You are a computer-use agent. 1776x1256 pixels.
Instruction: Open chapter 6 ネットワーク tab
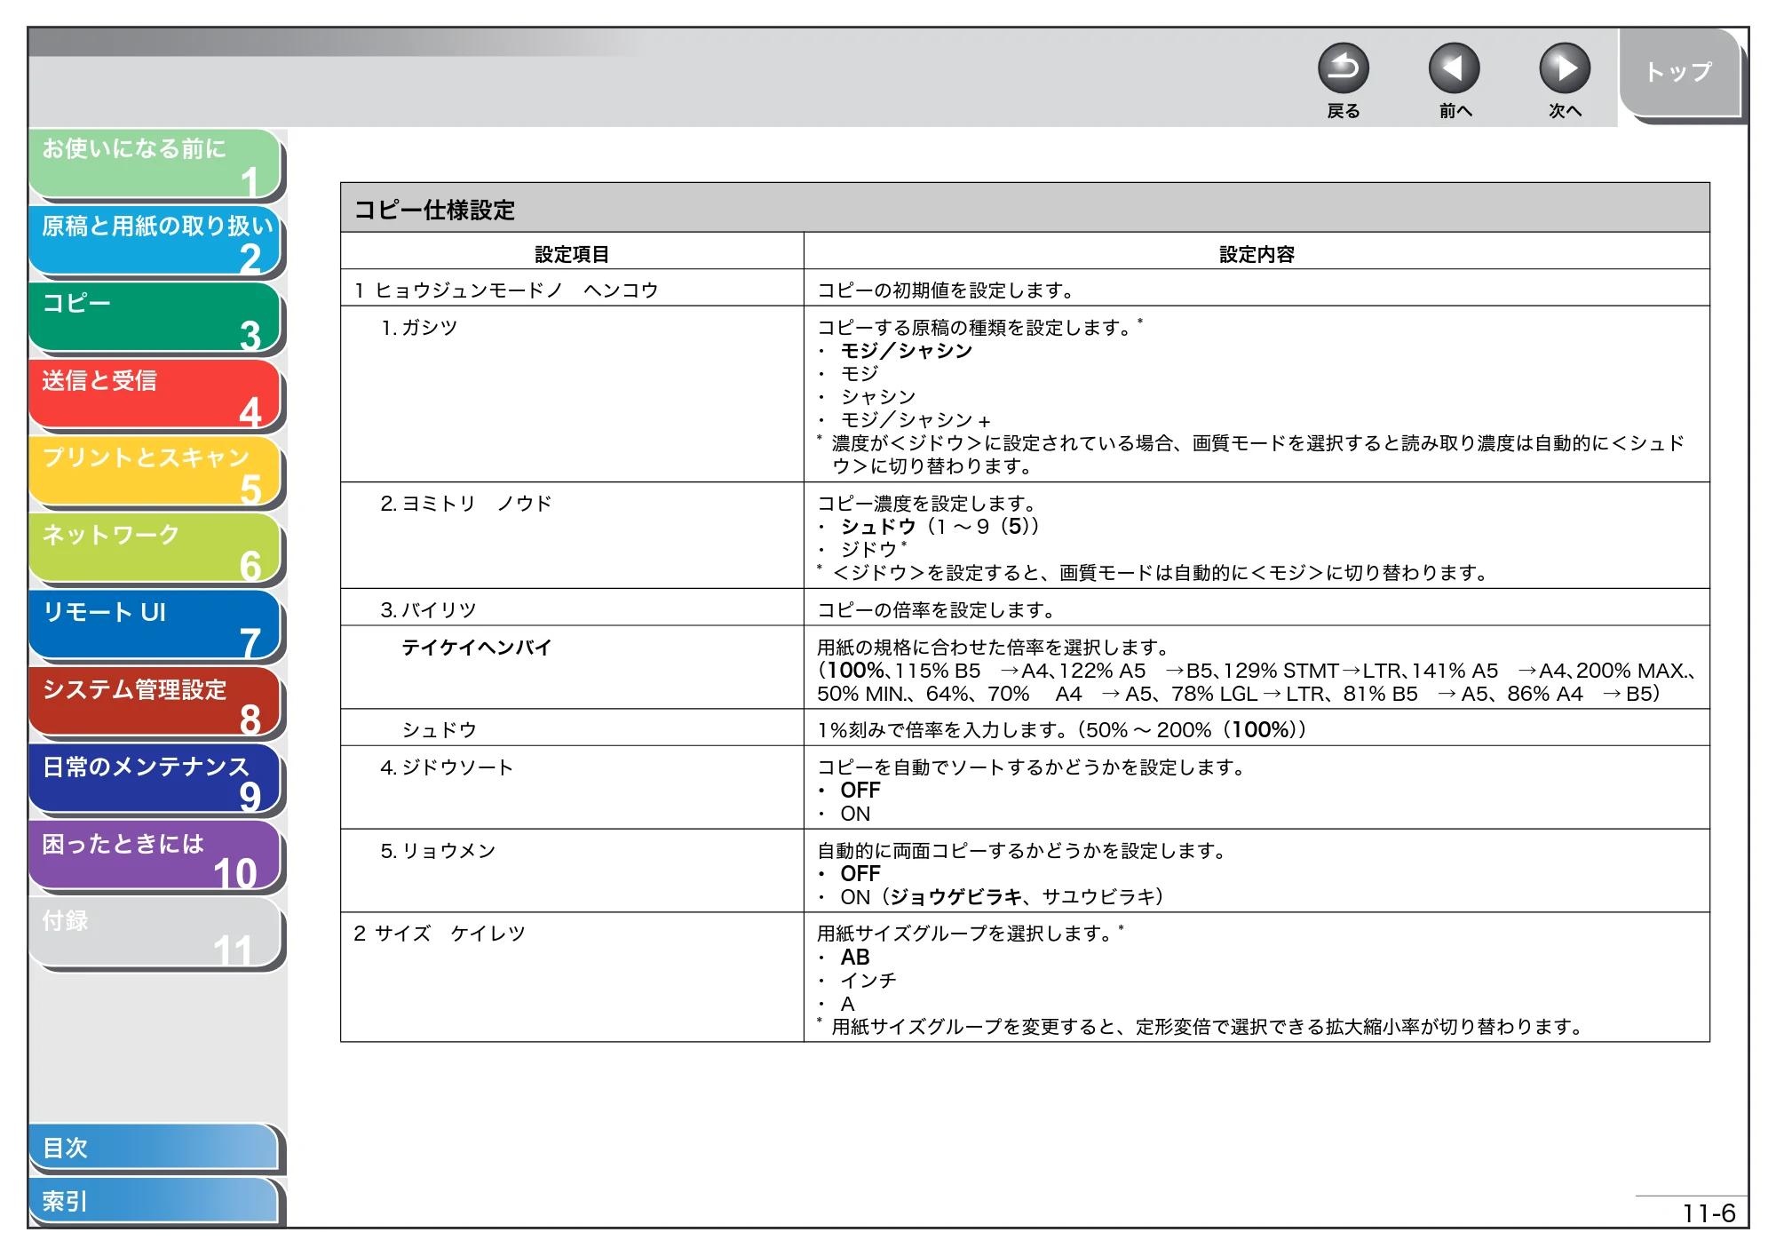click(x=155, y=549)
